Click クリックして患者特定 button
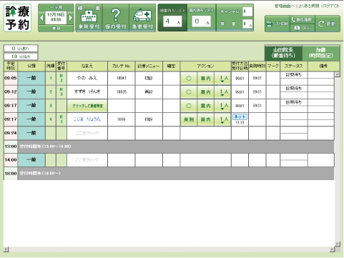The height and width of the screenshot is (258, 344). (87, 106)
